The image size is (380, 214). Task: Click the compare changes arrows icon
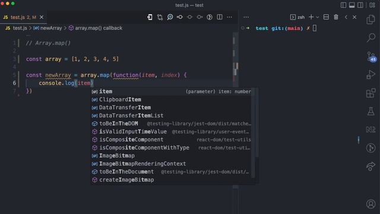[x=160, y=17]
